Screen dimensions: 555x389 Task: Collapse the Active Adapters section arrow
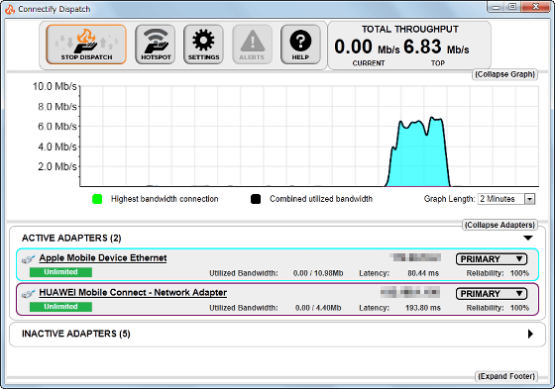click(x=528, y=238)
